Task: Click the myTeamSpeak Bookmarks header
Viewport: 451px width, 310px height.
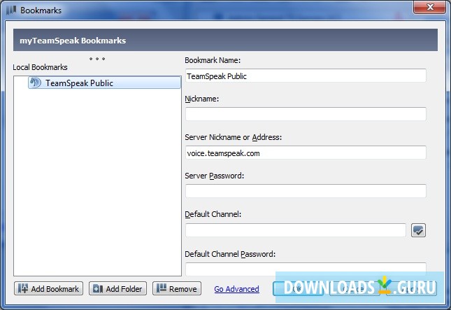Action: (225, 41)
